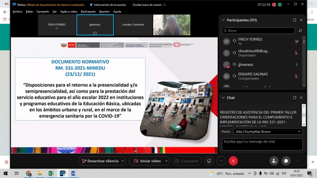Open the reactions emoji button
317x178 pixels.
tap(209, 161)
